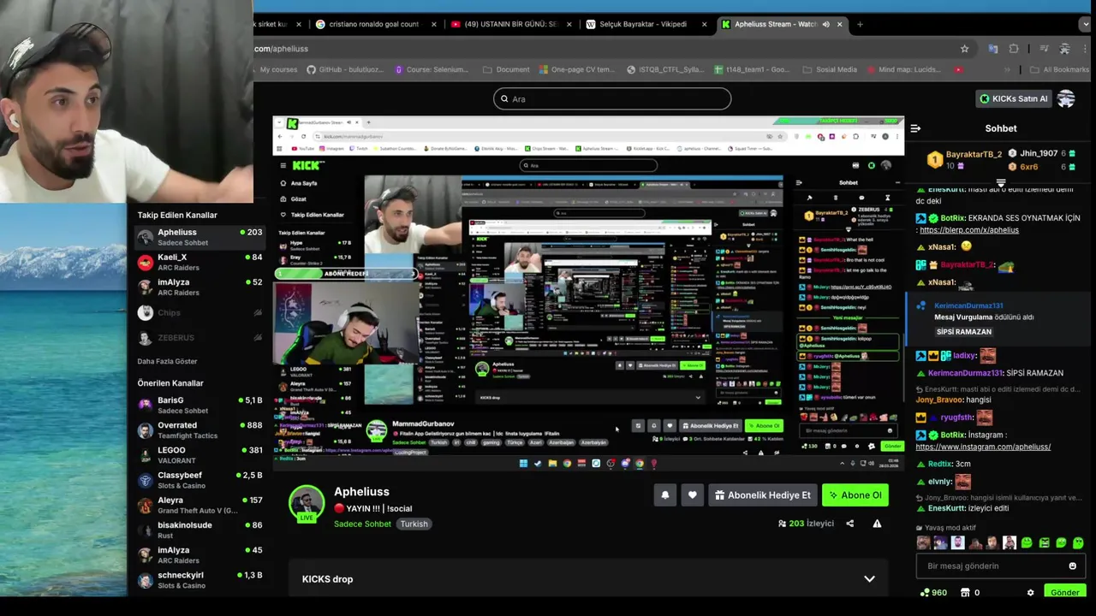1096x616 pixels.
Task: Click BayraktarTB_2 top gifter in leaderboard
Action: (x=966, y=159)
